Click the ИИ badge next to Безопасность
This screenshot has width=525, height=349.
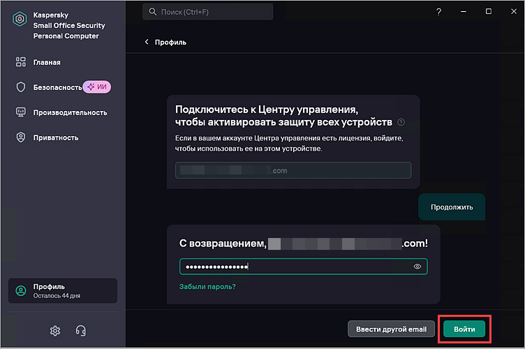point(97,87)
